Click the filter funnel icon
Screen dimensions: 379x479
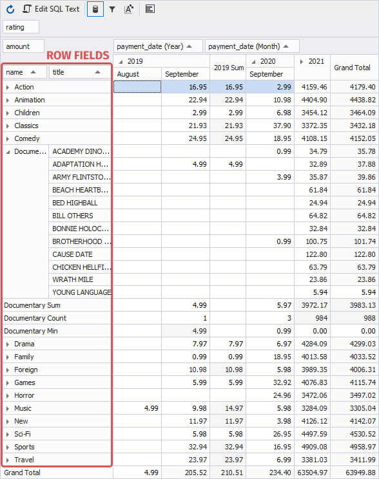click(x=112, y=9)
